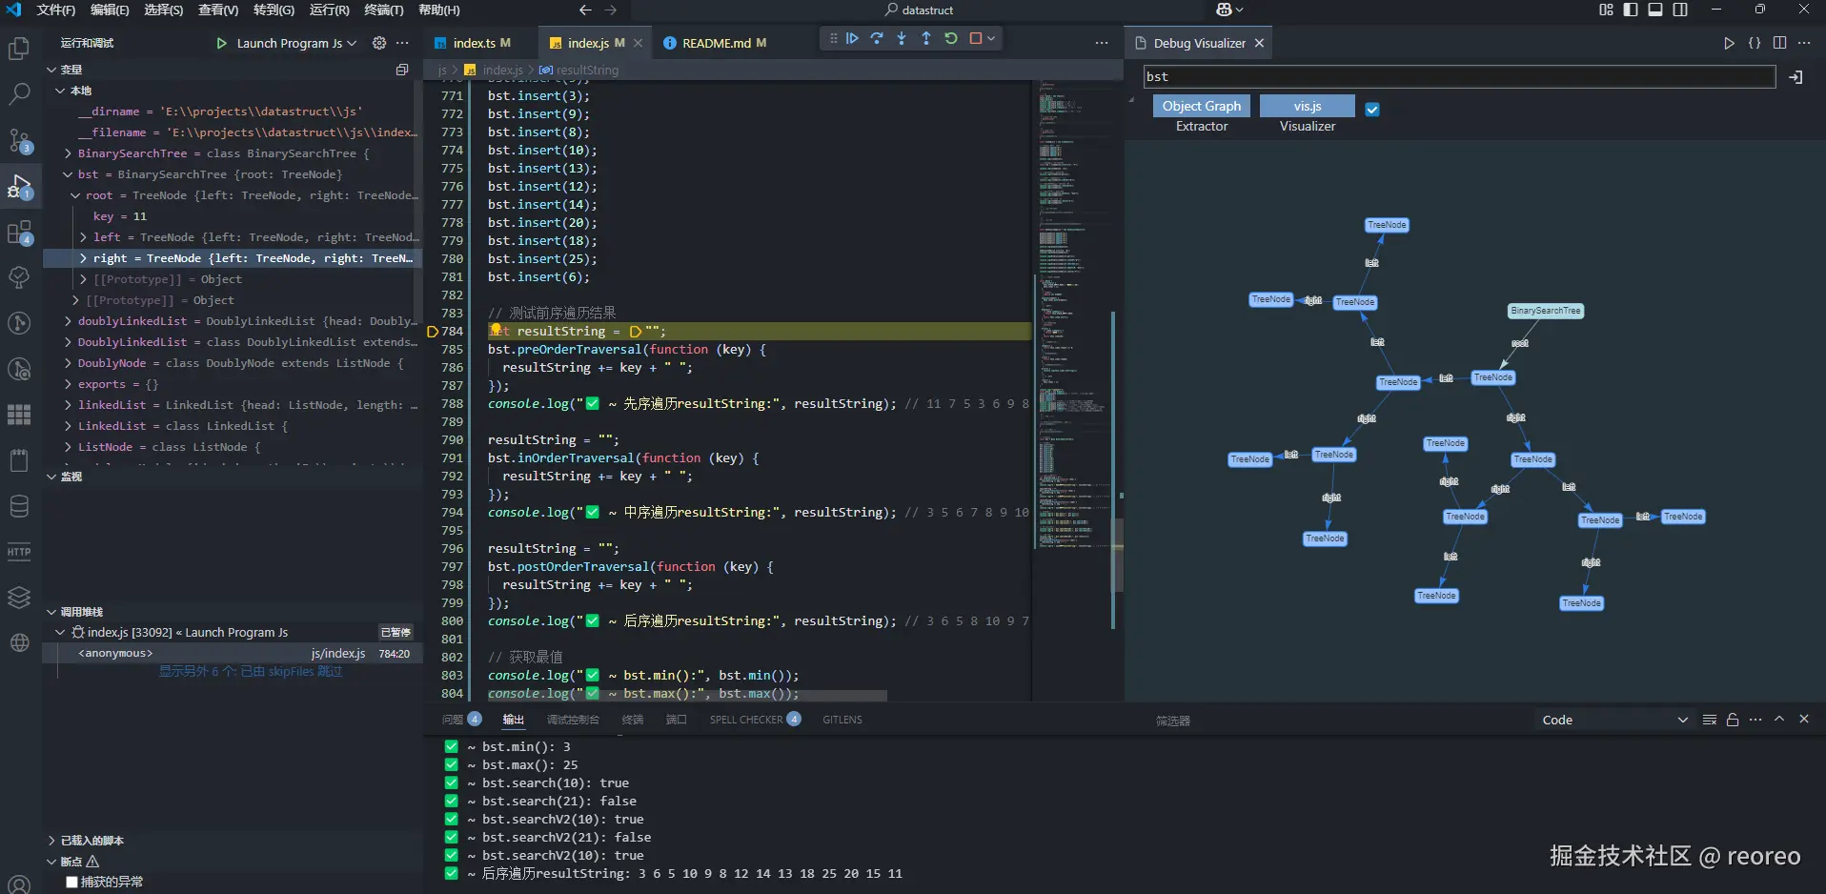
Task: Click the bst expression input field
Action: click(1458, 76)
